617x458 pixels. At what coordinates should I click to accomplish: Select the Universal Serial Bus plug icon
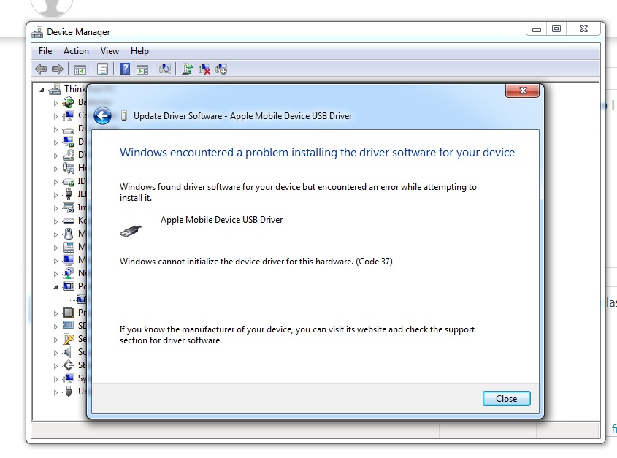click(x=69, y=392)
